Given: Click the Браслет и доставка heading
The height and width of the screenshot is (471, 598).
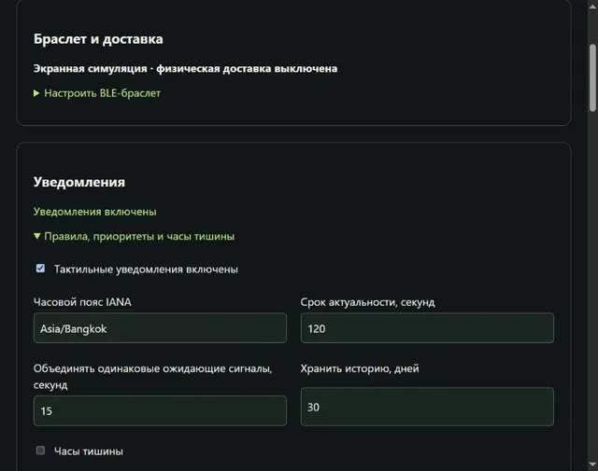Looking at the screenshot, I should (98, 39).
